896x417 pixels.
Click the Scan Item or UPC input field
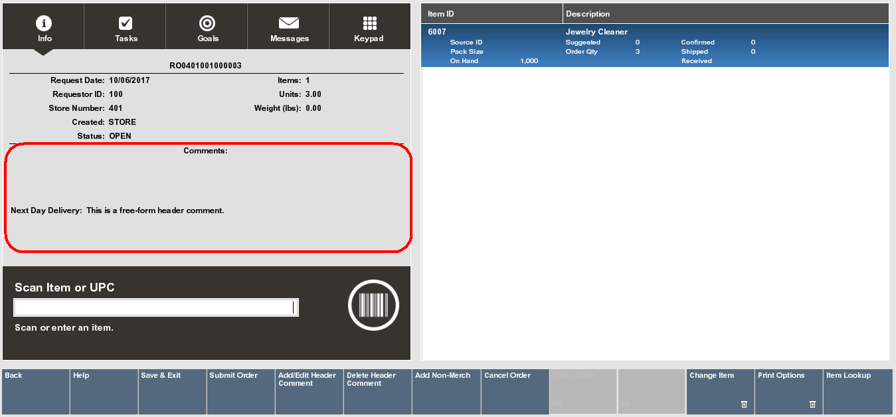coord(156,307)
